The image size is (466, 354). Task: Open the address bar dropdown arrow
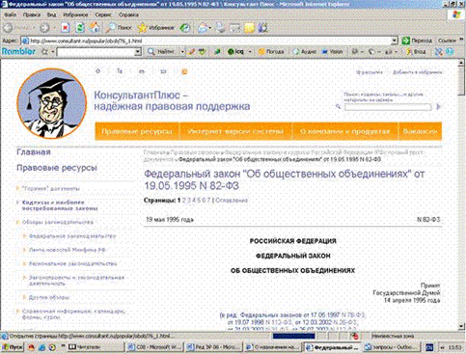click(x=395, y=41)
